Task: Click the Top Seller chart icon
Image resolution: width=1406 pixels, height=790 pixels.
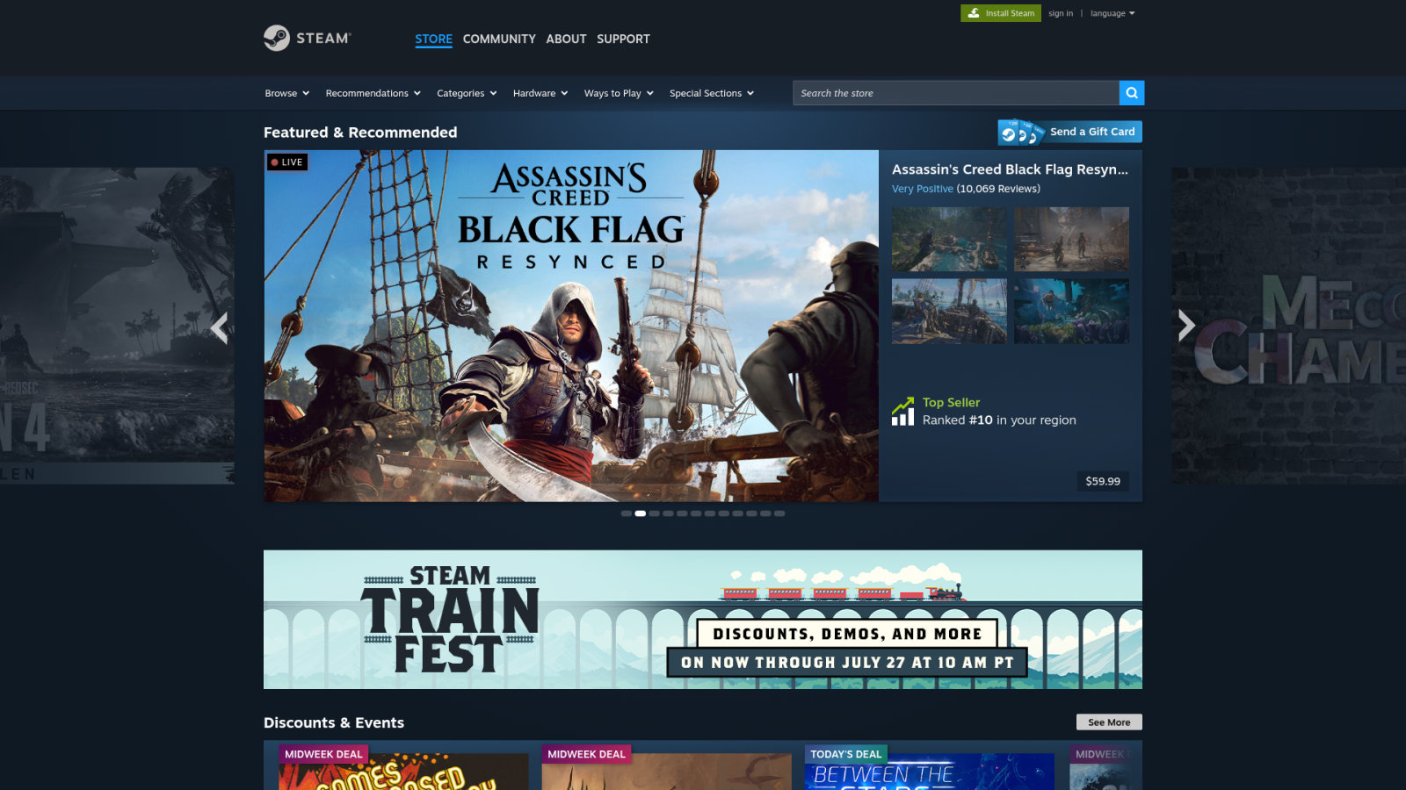Action: pyautogui.click(x=902, y=412)
